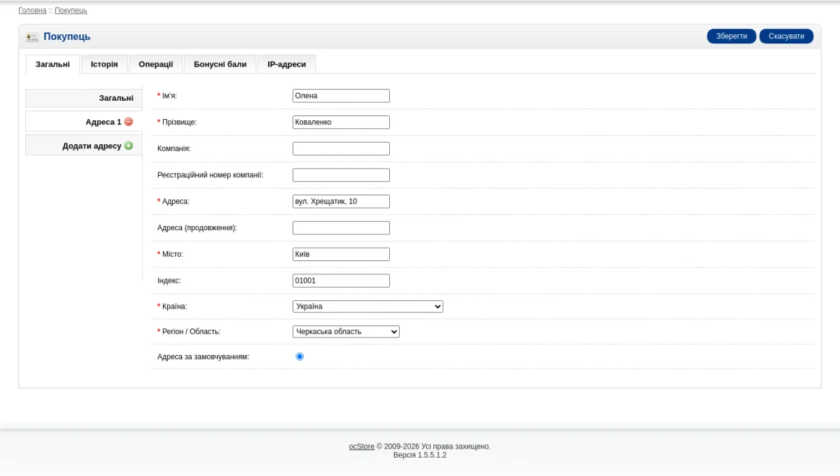Screen dimensions: 840x476
Task: Follow the ocStore footer link
Action: tap(362, 447)
